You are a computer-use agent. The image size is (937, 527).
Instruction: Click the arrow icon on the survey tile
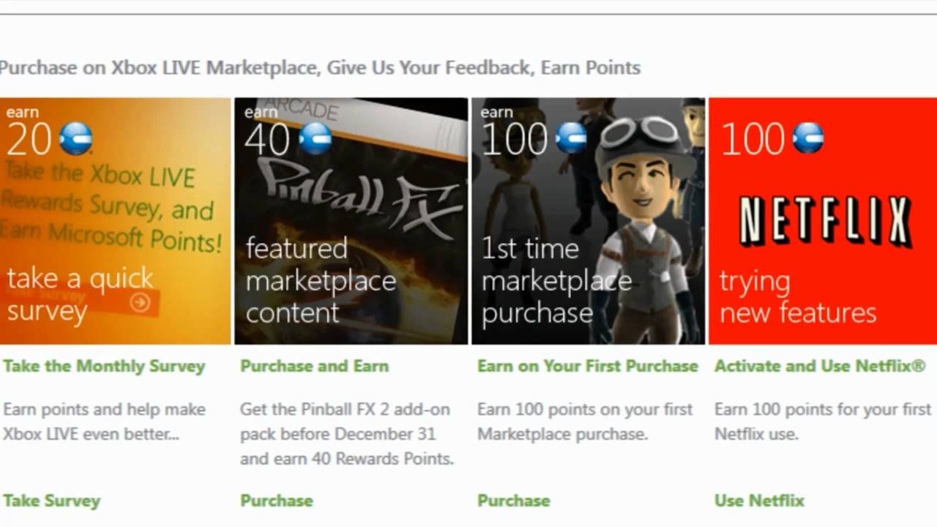(140, 302)
